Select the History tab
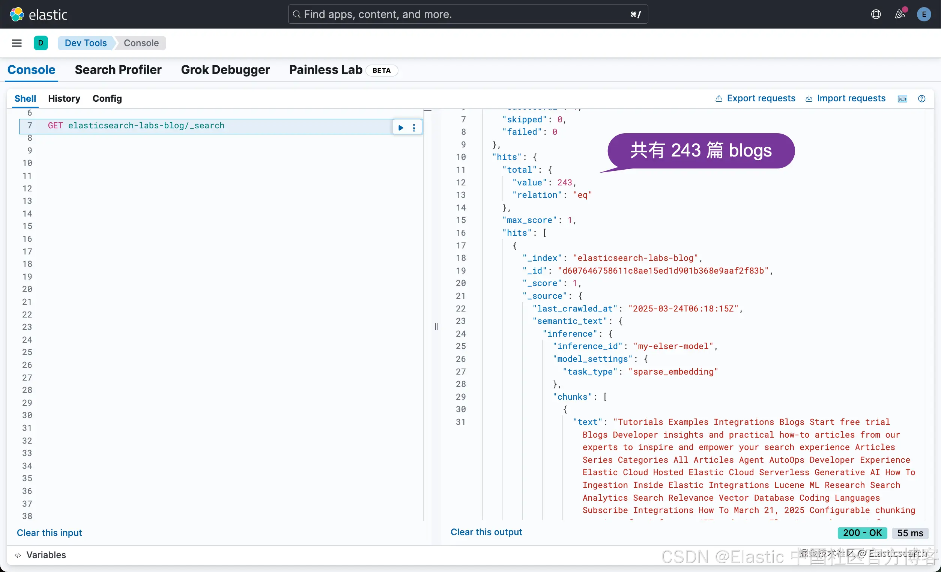Viewport: 941px width, 572px height. (x=64, y=99)
